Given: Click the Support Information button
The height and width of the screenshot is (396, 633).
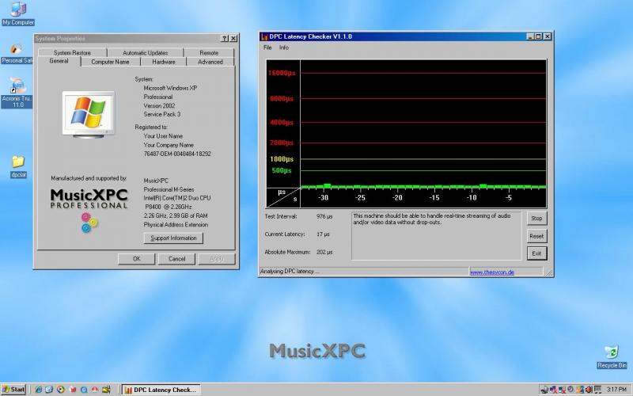Looking at the screenshot, I should coord(173,238).
